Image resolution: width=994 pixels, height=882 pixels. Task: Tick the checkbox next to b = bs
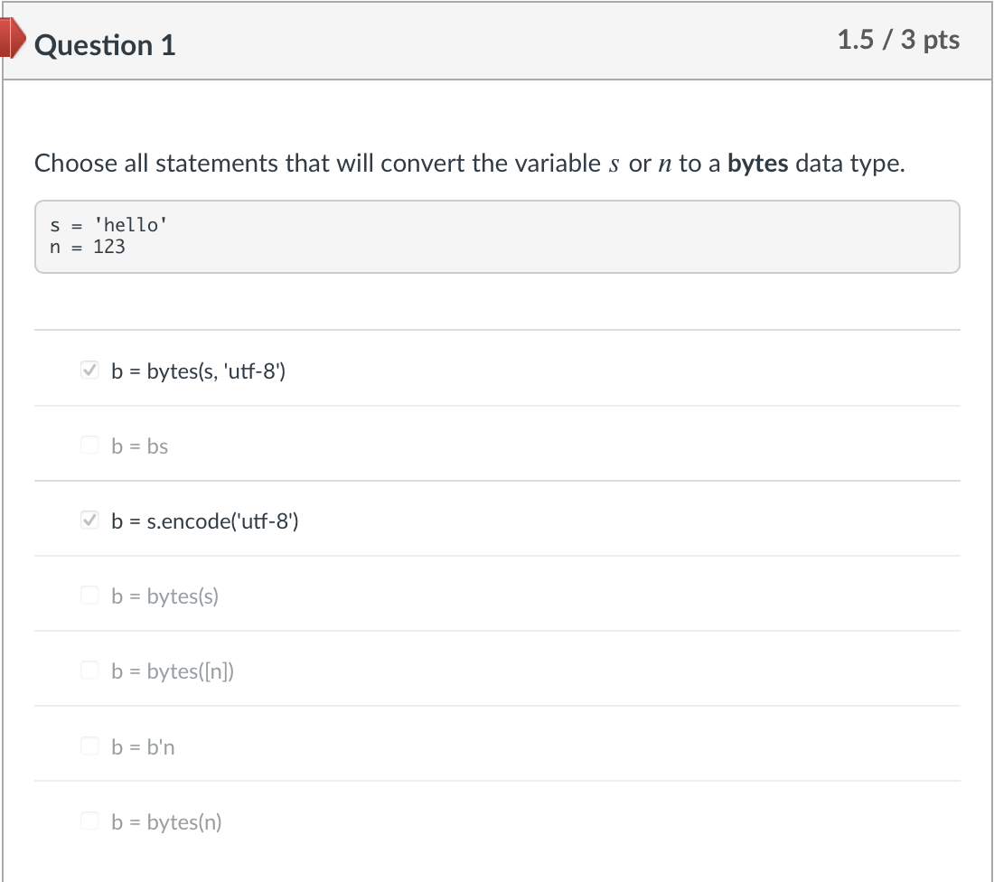89,445
